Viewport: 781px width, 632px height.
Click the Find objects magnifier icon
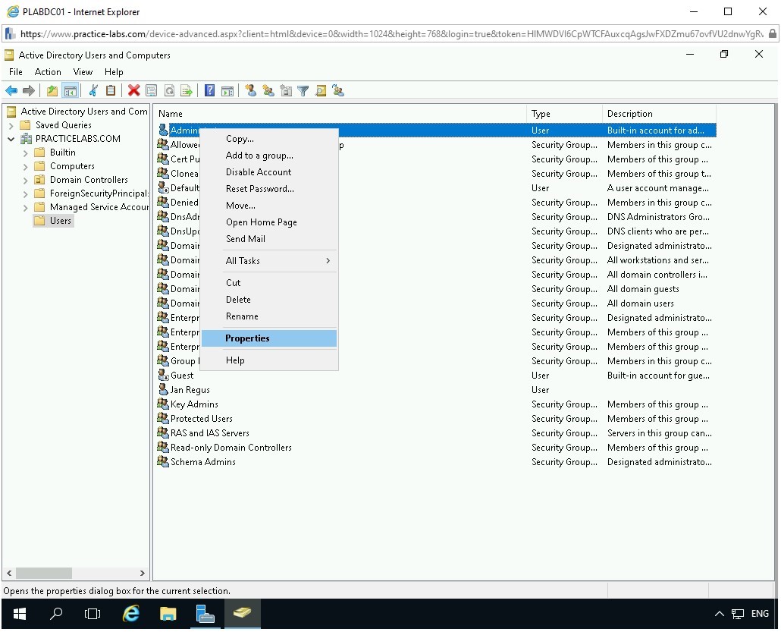[321, 91]
